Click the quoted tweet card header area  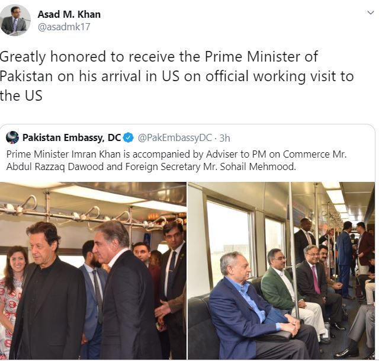pyautogui.click(x=118, y=137)
